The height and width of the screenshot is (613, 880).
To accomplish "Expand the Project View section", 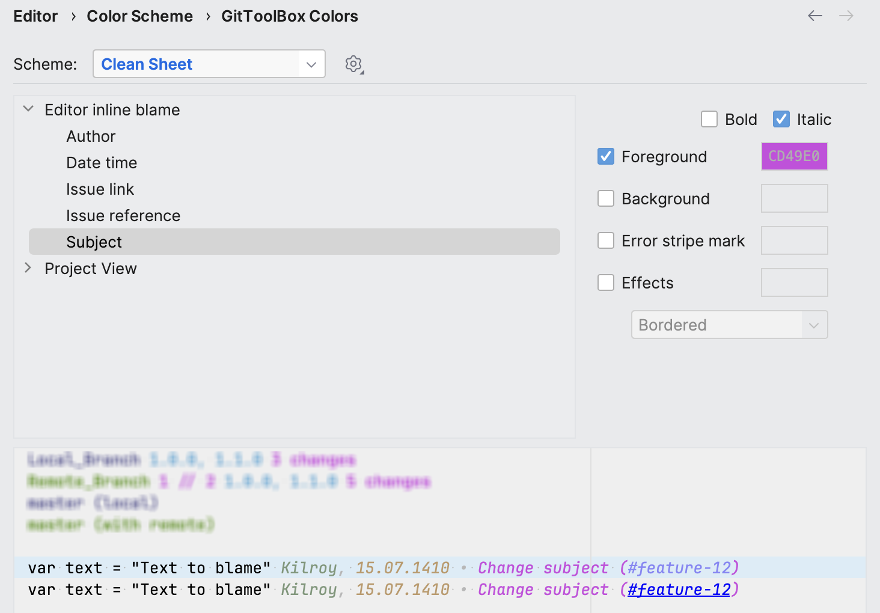I will click(x=28, y=268).
